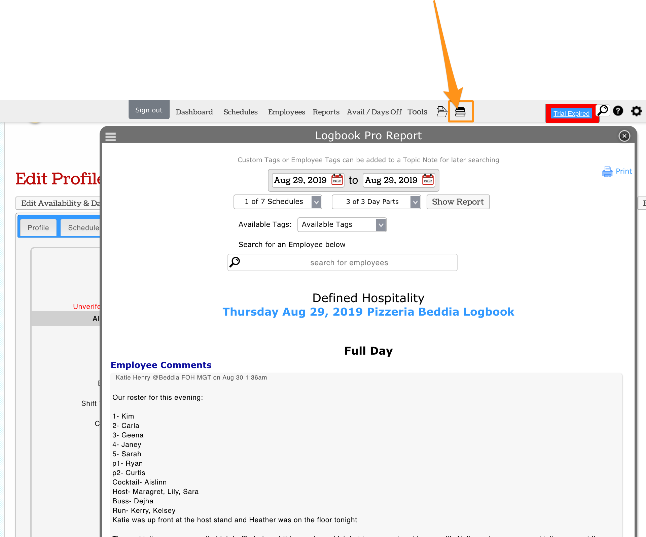Click the documents icon next to Tools

[x=441, y=111]
